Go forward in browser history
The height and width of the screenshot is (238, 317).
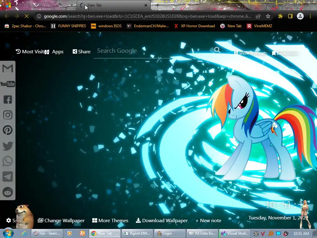tap(17, 16)
